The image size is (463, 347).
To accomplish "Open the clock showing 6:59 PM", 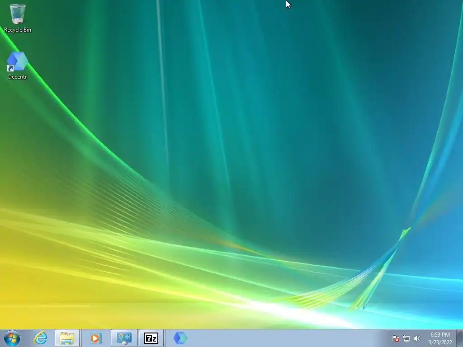I will pyautogui.click(x=440, y=338).
